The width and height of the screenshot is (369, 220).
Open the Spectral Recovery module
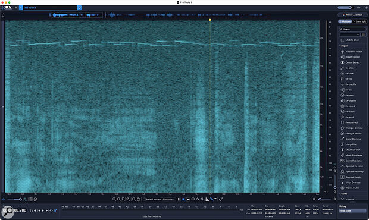pos(352,172)
